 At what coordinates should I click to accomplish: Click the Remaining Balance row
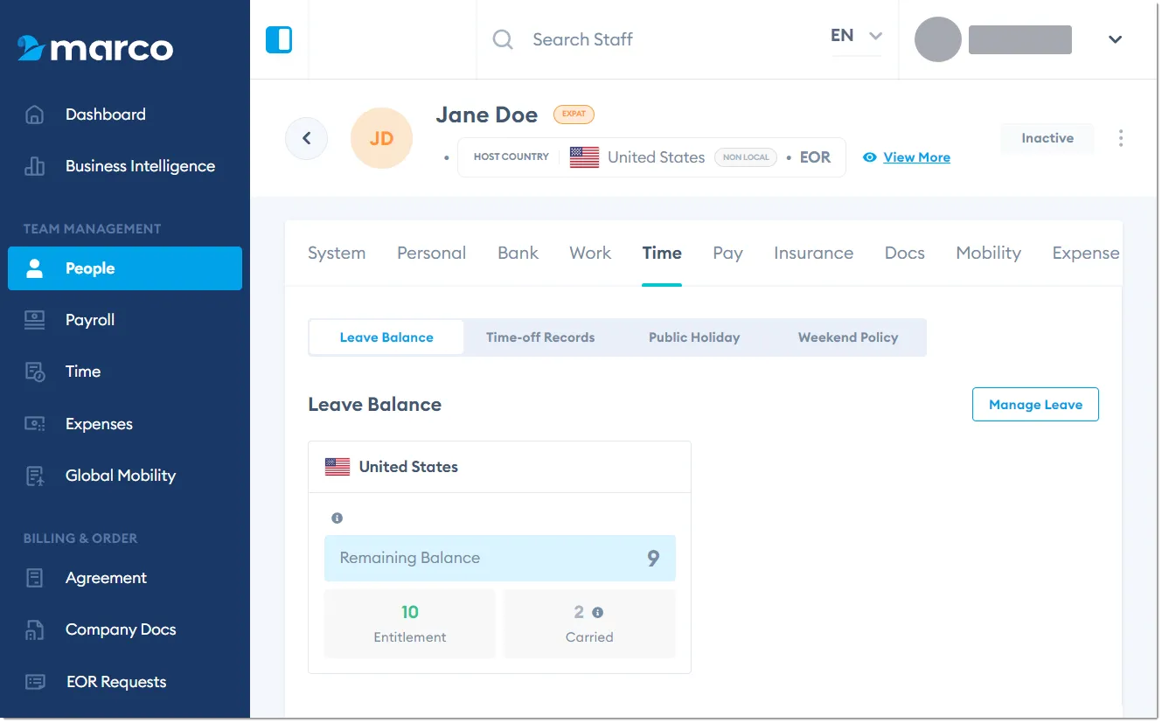(500, 558)
